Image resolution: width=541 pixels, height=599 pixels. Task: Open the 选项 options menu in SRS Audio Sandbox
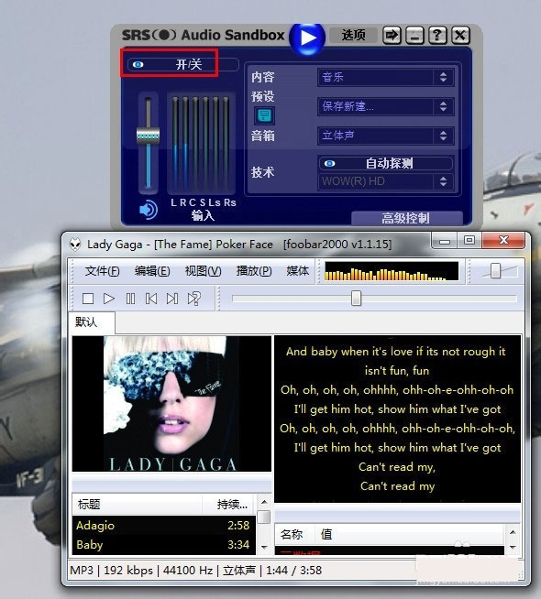pyautogui.click(x=353, y=35)
